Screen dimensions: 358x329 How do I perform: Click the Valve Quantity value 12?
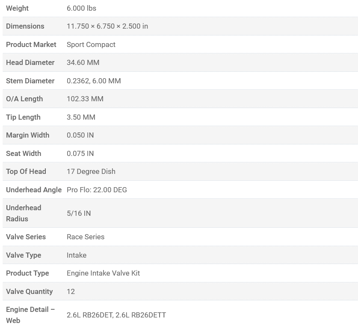coord(71,291)
